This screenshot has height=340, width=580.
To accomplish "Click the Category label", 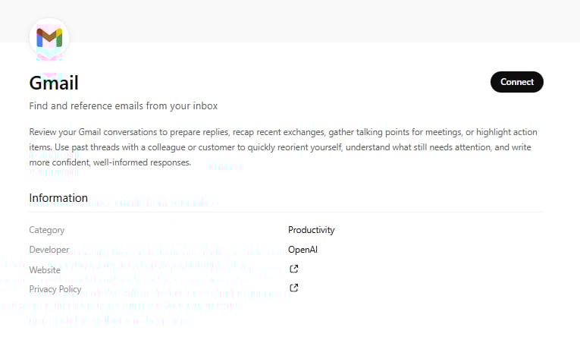I will (46, 230).
